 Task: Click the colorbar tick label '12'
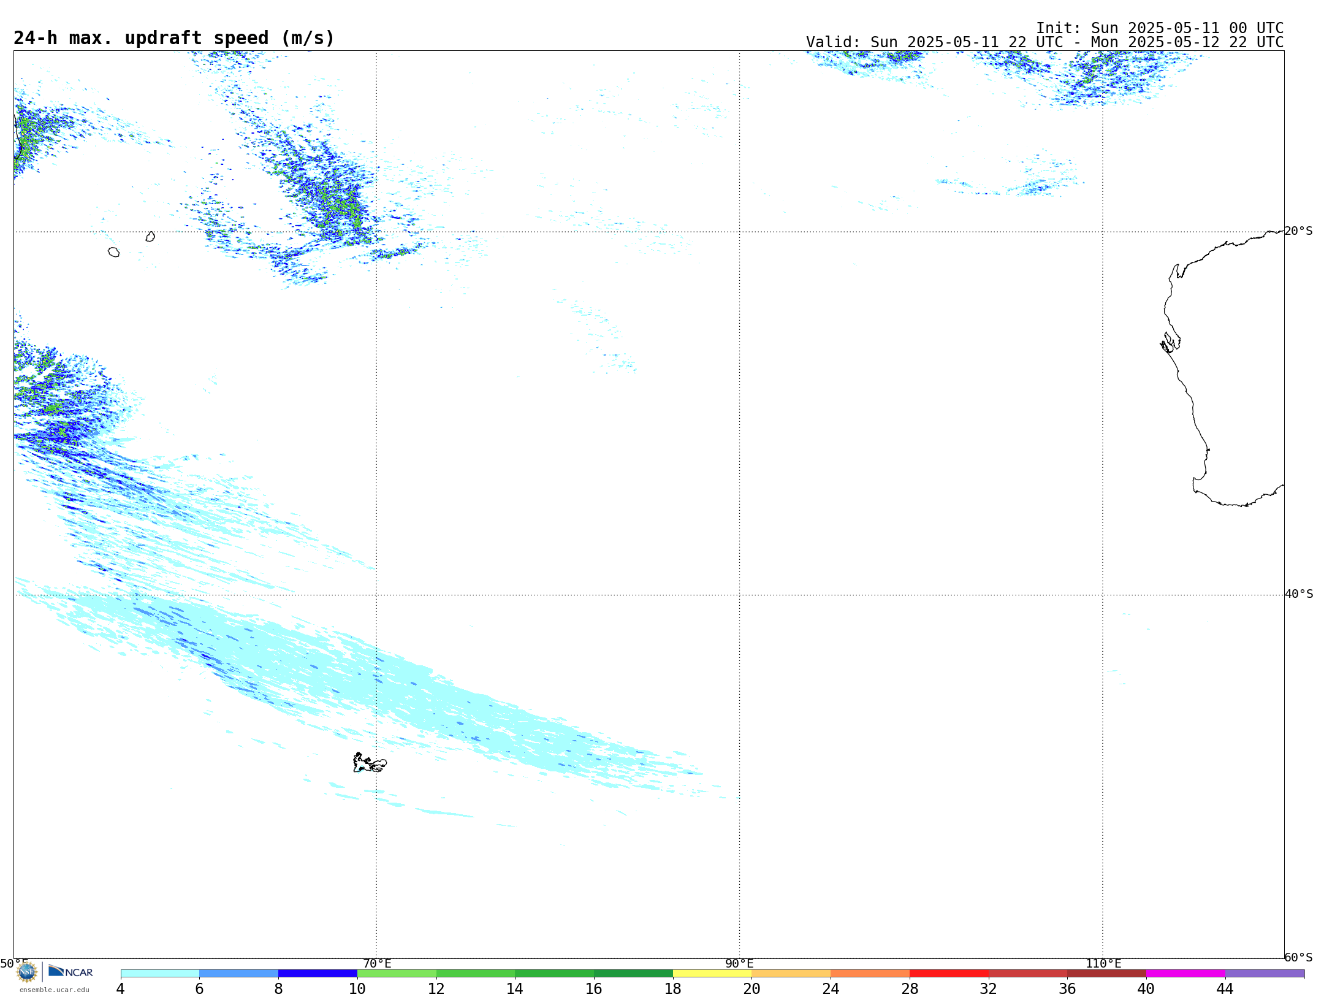click(x=436, y=989)
